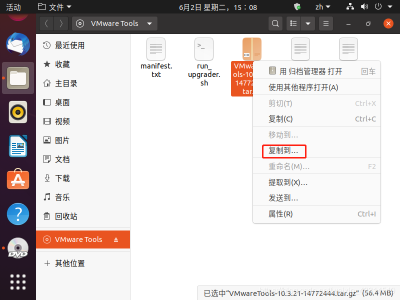Go back with the previous-folder arrow

tap(46, 23)
